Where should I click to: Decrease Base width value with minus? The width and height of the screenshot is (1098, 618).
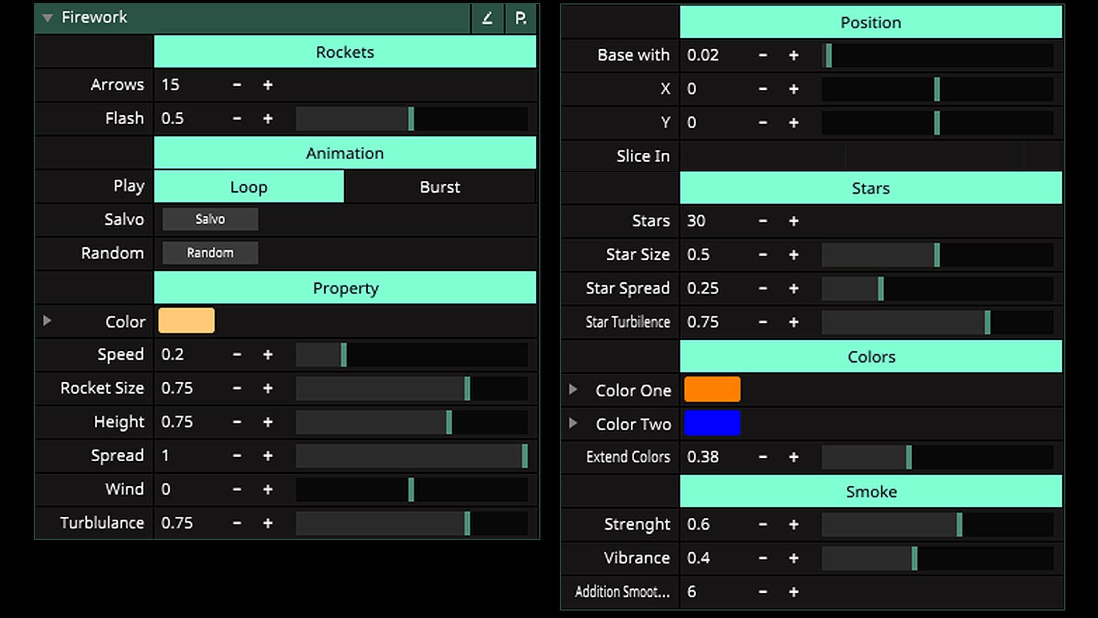click(762, 56)
